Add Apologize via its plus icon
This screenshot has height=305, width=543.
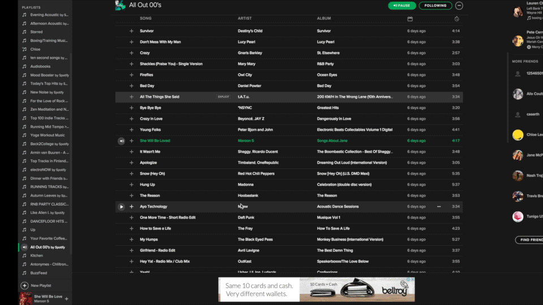coord(131,163)
